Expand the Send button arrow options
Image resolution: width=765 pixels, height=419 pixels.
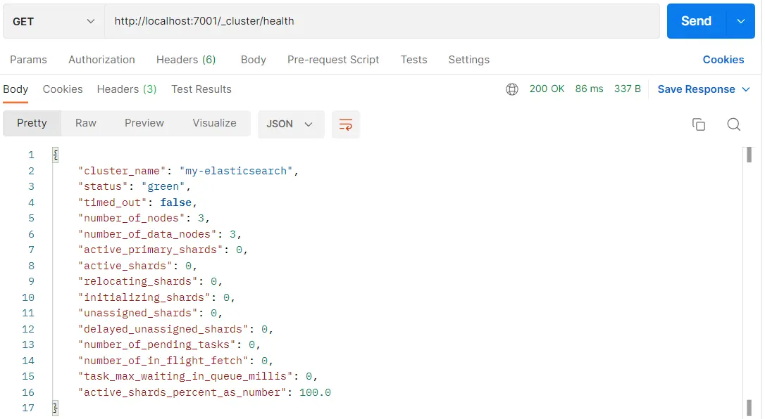pos(740,21)
